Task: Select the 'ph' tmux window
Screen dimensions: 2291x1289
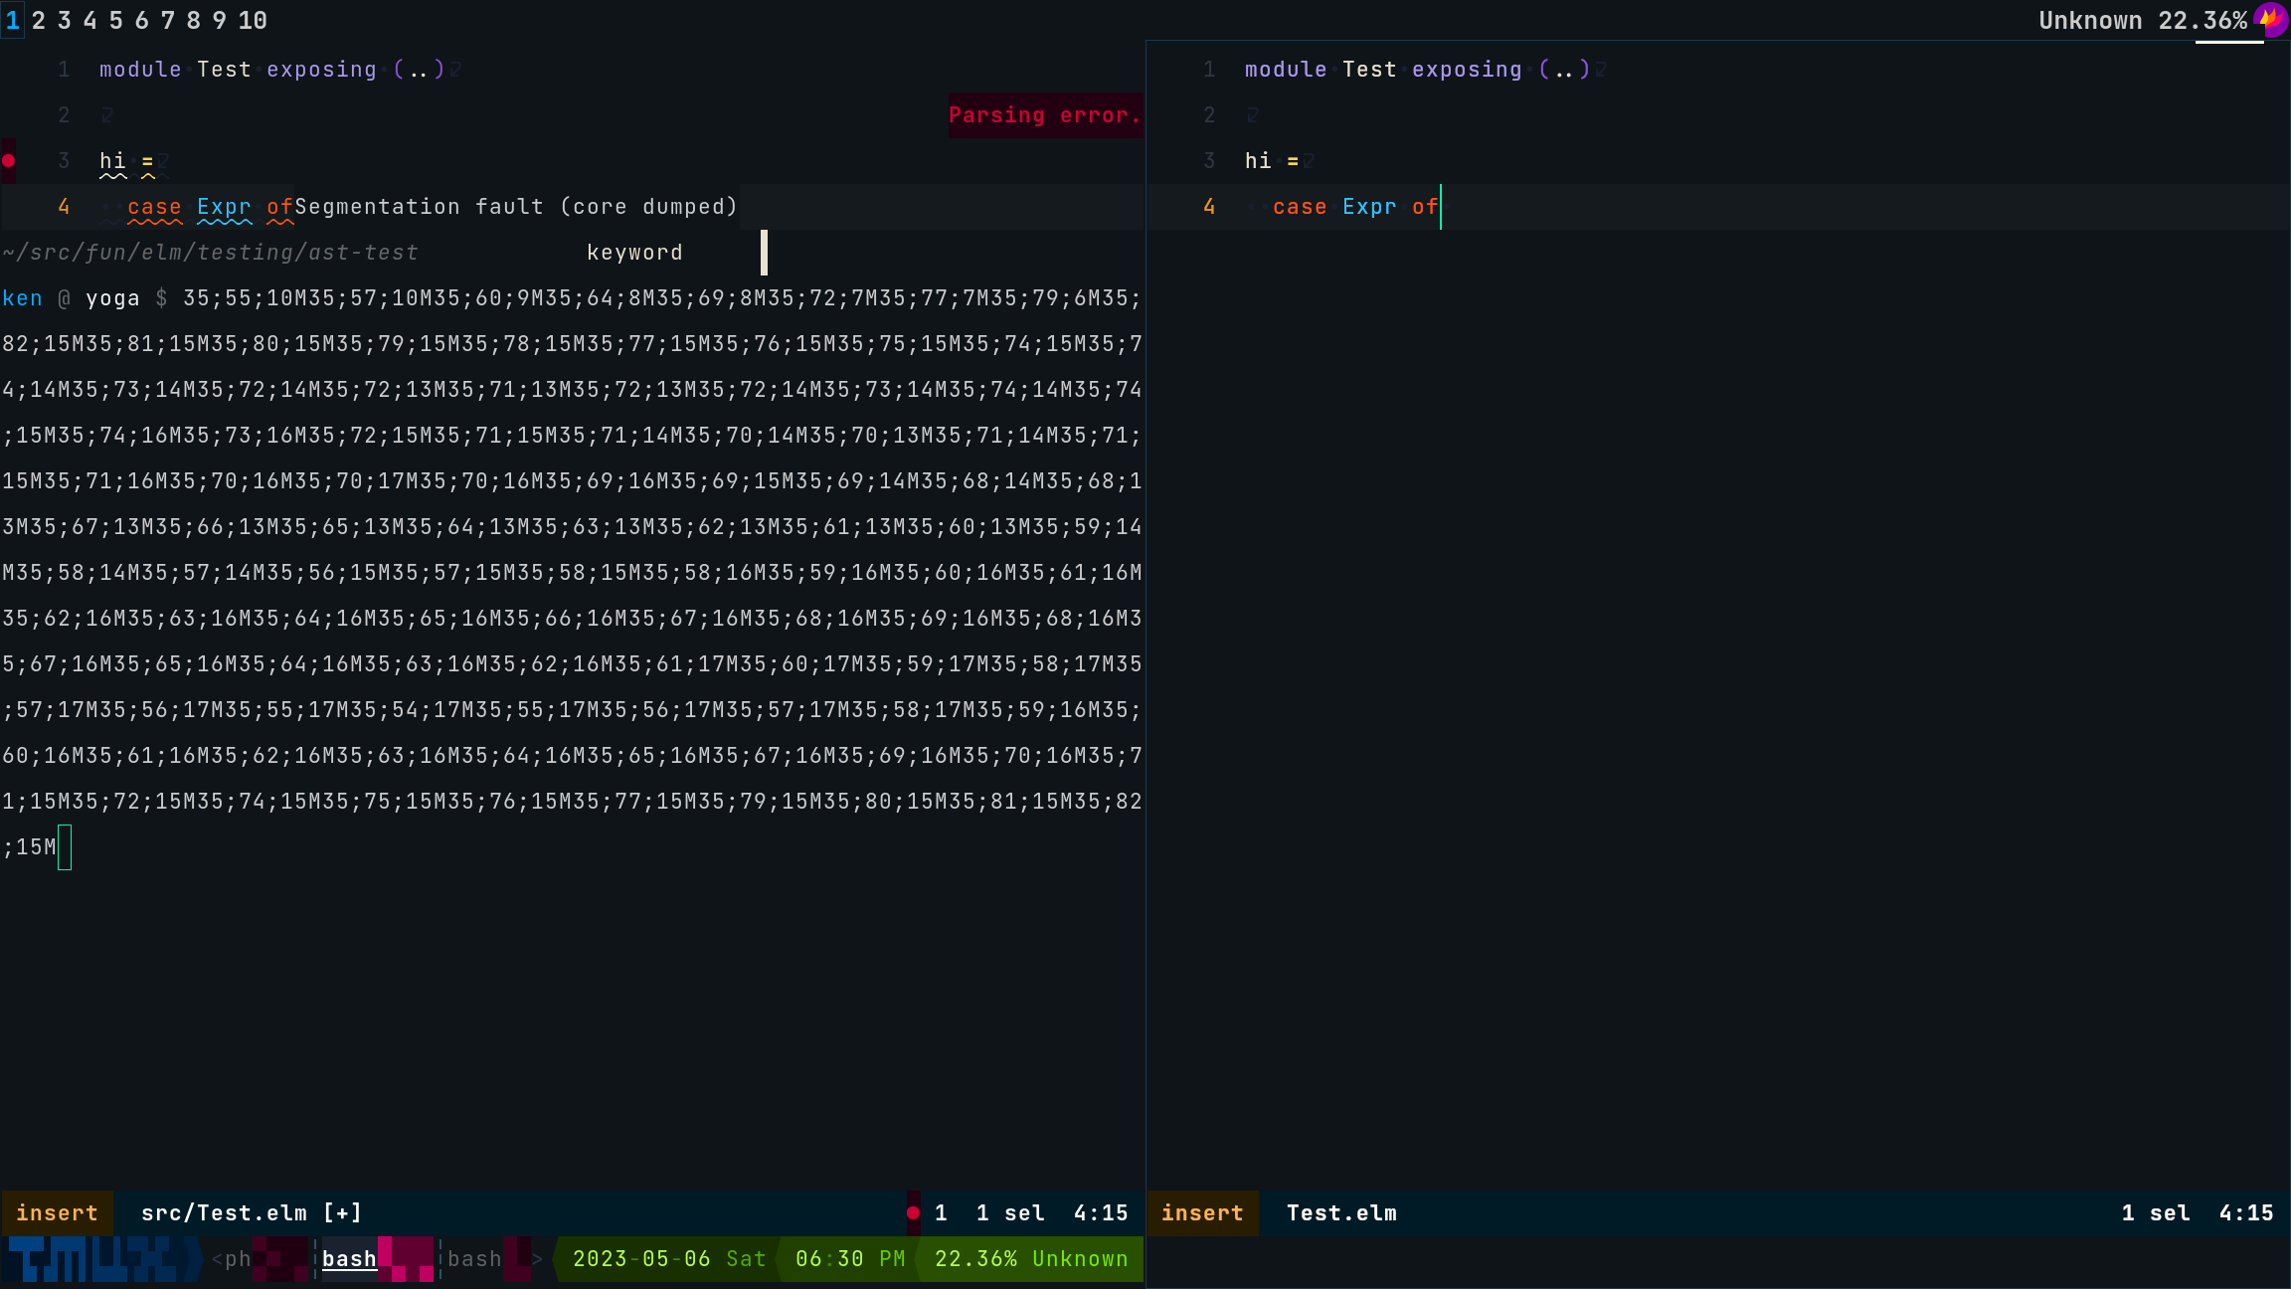Action: (x=237, y=1259)
